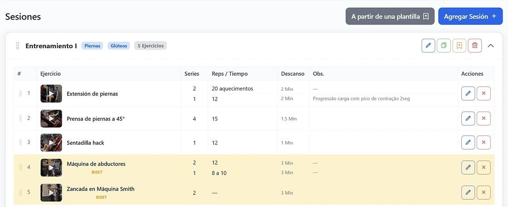Edit Zancada en Máquina Smith exercise

(468, 192)
